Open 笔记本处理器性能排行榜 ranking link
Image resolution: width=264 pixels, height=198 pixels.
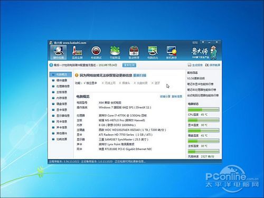click(x=202, y=90)
